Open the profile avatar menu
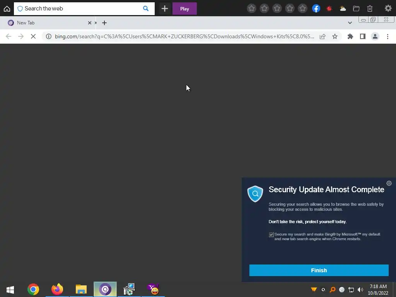 tap(375, 36)
